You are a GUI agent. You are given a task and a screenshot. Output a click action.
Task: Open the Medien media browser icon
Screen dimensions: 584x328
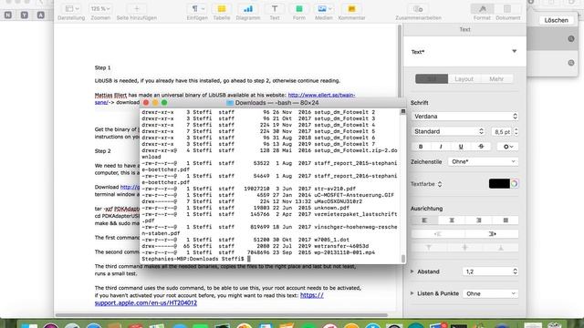click(x=323, y=8)
